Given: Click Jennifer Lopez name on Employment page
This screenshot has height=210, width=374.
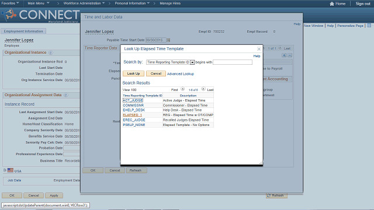Looking at the screenshot, I should [19, 40].
